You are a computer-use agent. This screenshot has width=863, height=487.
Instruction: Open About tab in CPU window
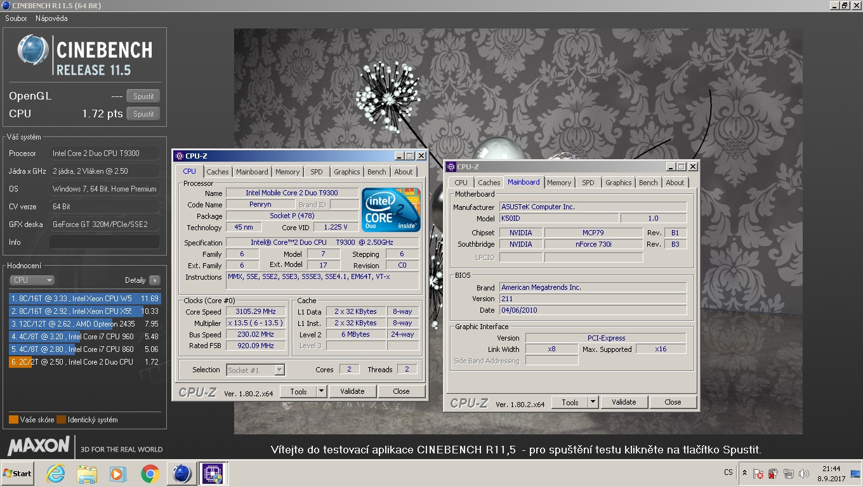pos(404,172)
